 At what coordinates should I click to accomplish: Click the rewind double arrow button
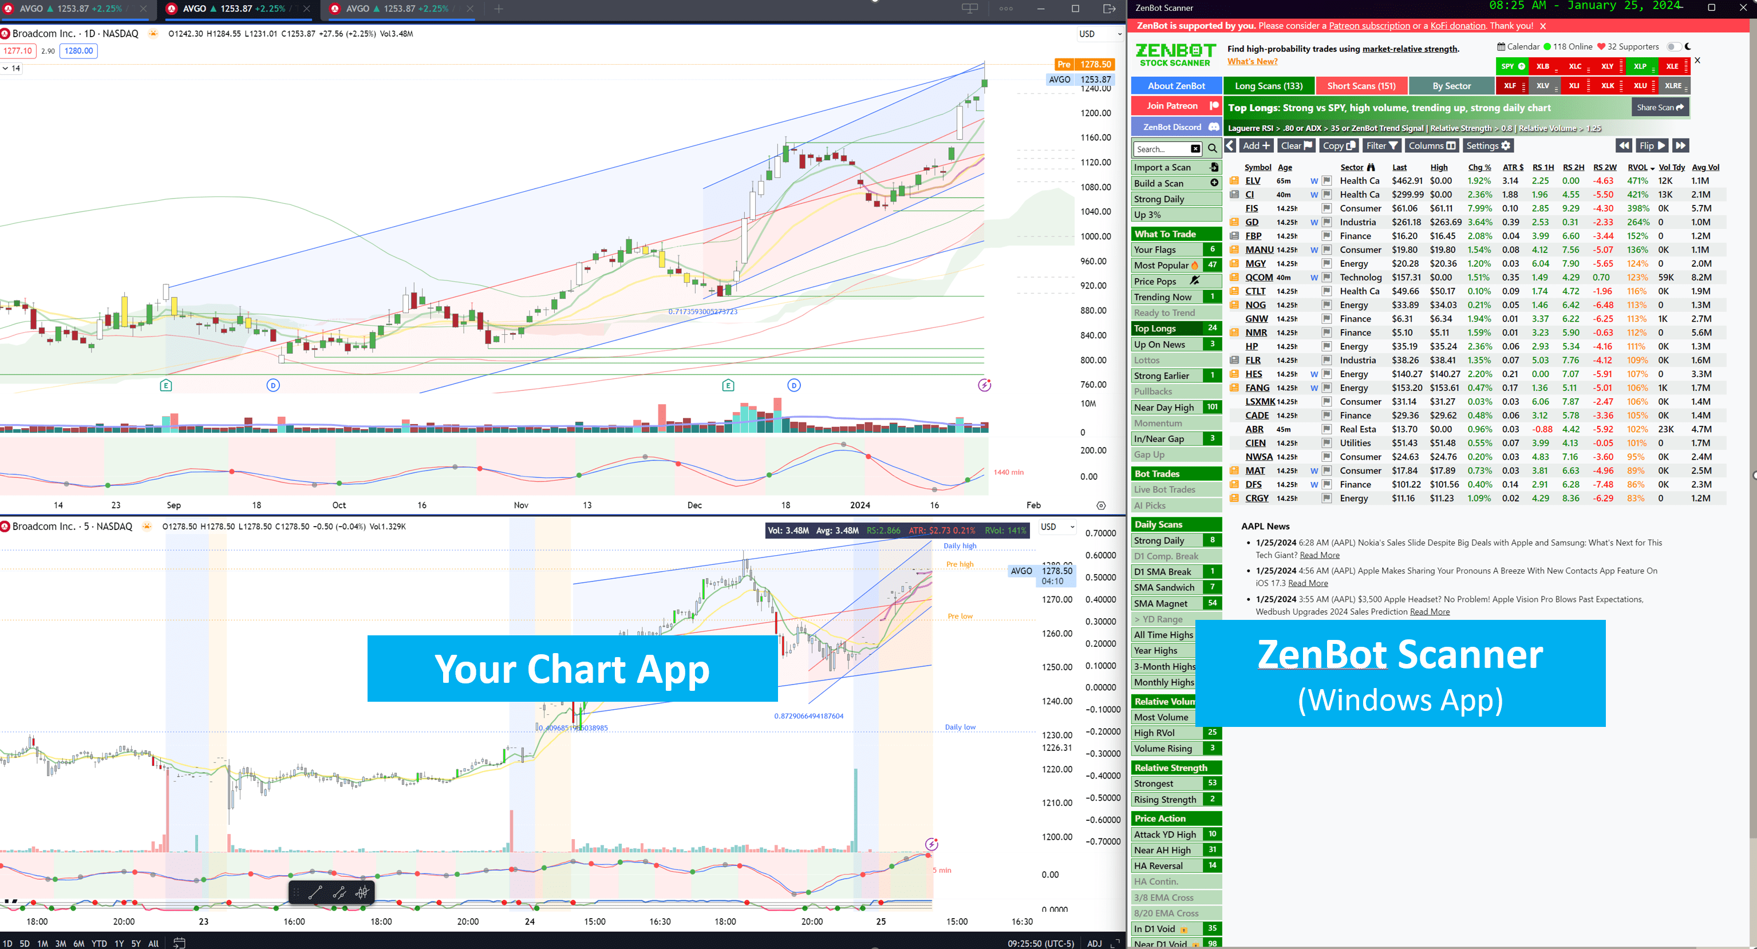pyautogui.click(x=1624, y=145)
